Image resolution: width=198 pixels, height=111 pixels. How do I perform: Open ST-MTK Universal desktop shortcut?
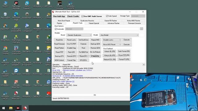pos(60,5)
